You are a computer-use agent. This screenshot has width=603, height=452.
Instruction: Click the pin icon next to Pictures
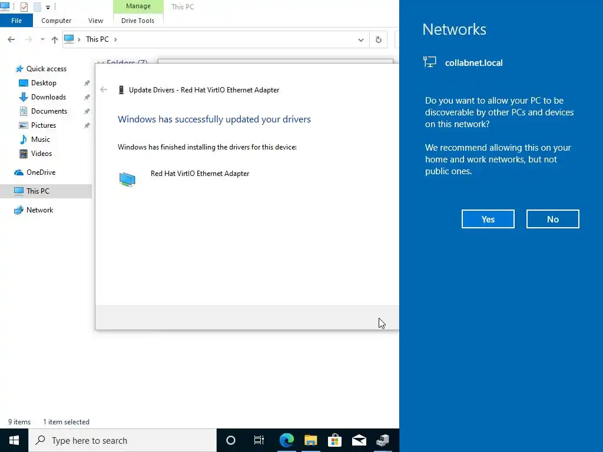click(87, 125)
